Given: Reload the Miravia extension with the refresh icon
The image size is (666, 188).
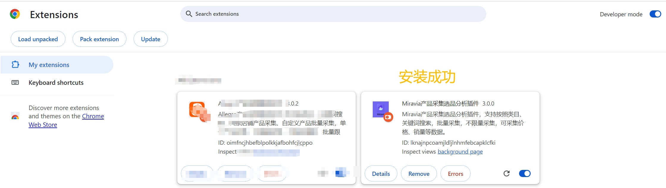Looking at the screenshot, I should click(x=507, y=173).
